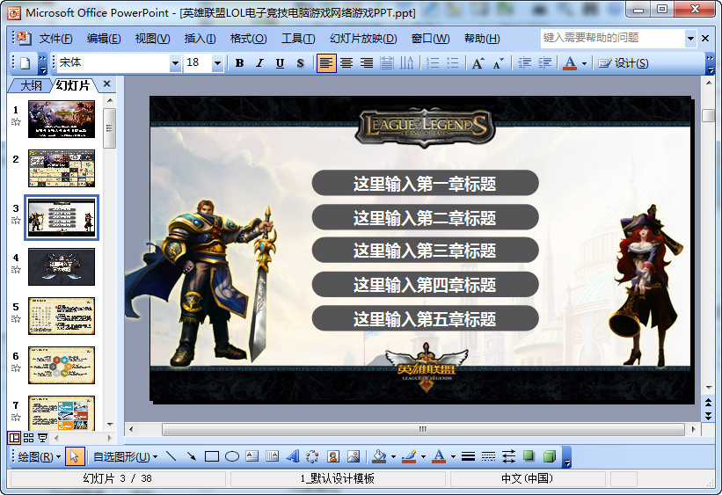
Task: Click Decrease Indent icon
Action: click(x=524, y=63)
